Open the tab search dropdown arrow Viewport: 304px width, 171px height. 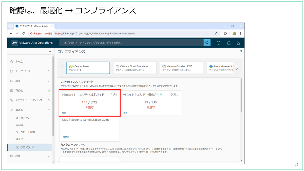tap(11, 26)
